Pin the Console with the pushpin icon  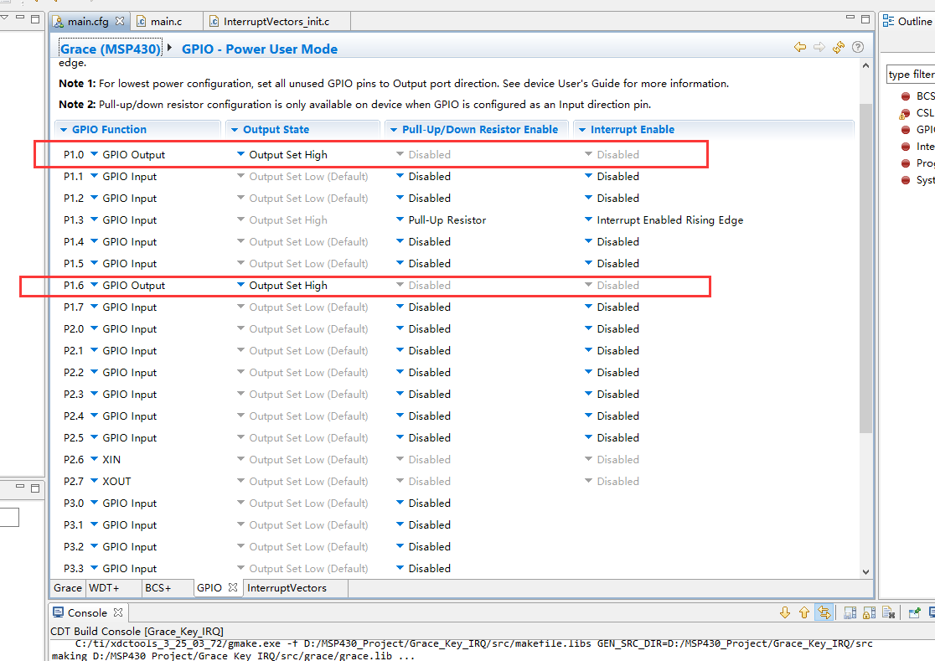(x=914, y=612)
